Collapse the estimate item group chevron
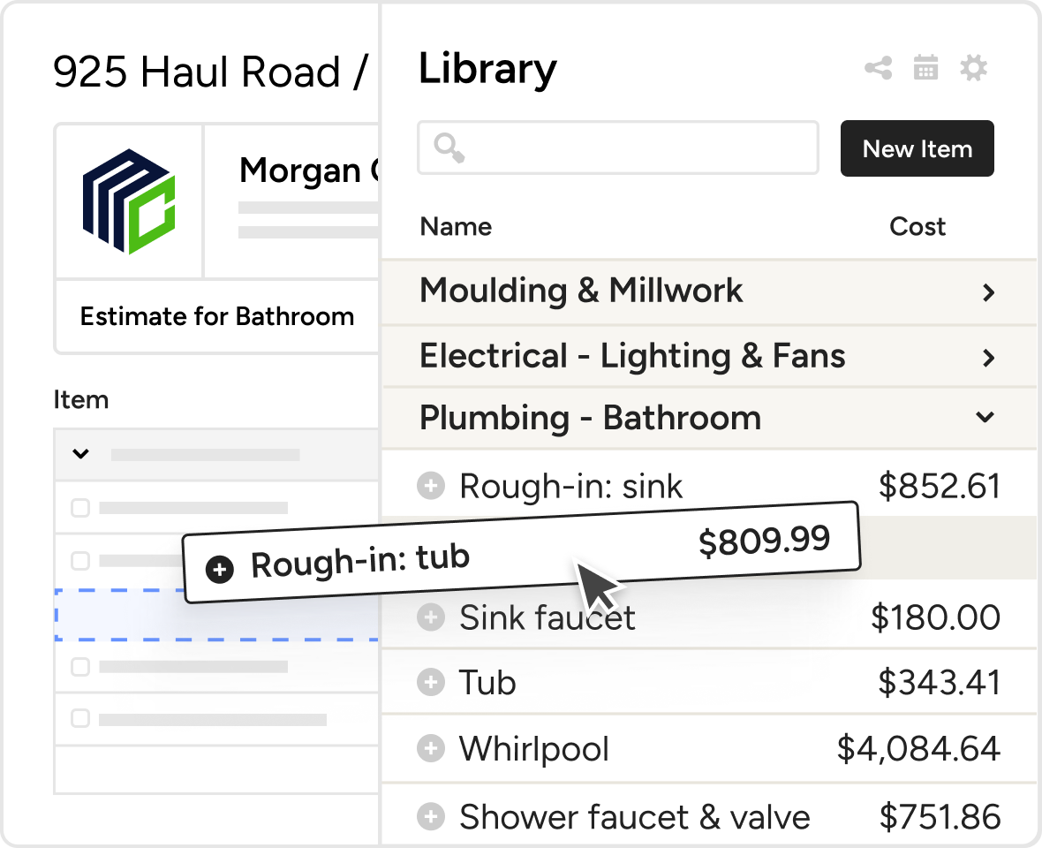This screenshot has height=848, width=1042. 80,454
